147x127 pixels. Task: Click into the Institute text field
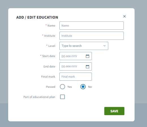(92, 36)
